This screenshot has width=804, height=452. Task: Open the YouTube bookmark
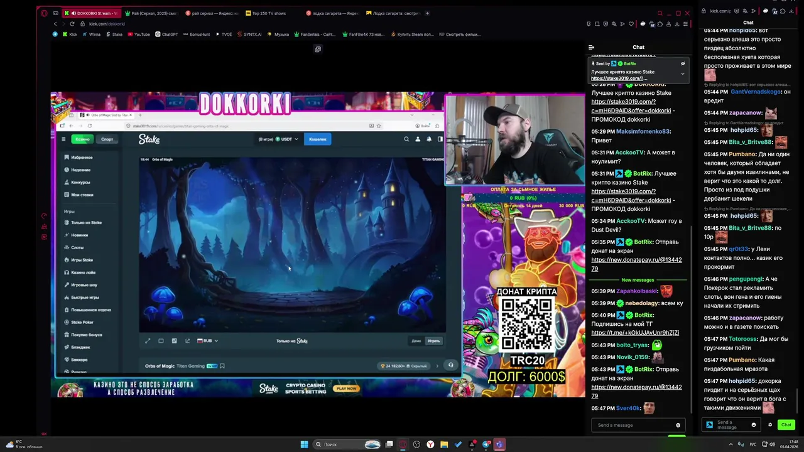138,35
